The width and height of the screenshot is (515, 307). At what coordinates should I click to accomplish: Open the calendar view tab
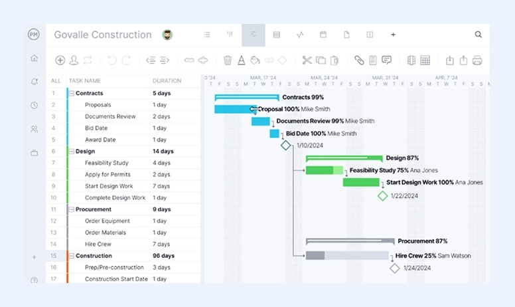(323, 35)
